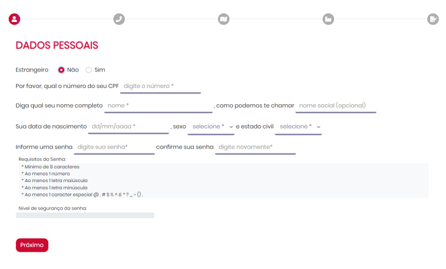Select the folder documents step icon
Image resolution: width=446 pixels, height=269 pixels.
(x=328, y=19)
